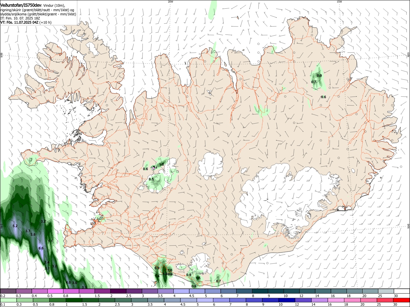Pick the bright red 30+ rain legend swatch

401,300
